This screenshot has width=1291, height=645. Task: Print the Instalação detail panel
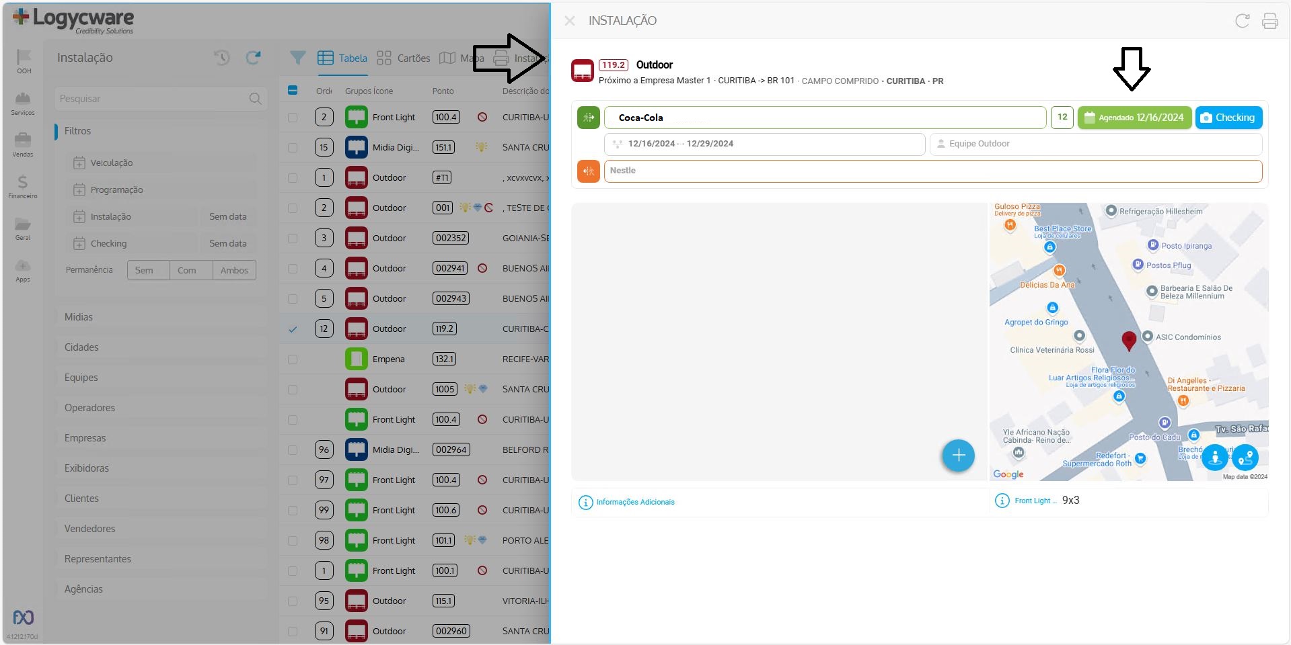click(x=1269, y=21)
